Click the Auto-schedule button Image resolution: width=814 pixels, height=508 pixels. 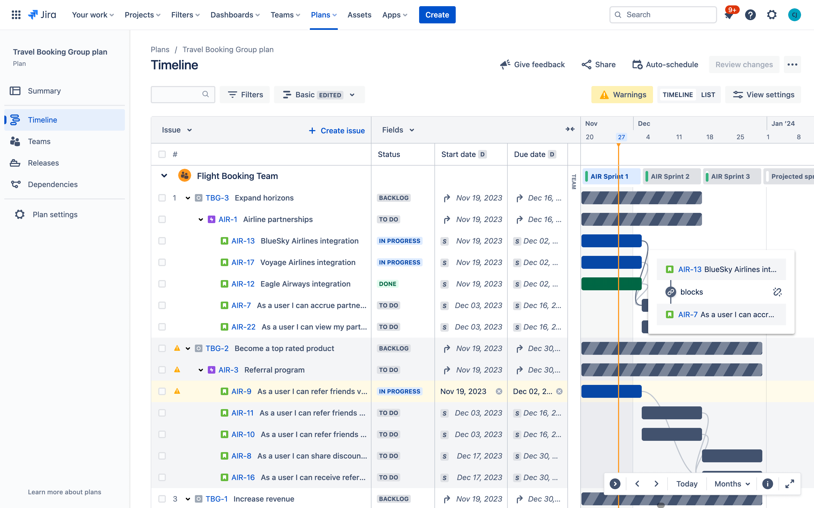(665, 65)
